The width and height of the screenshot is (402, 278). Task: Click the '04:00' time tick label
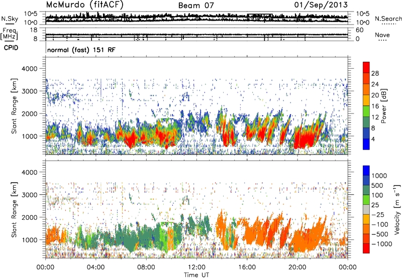point(95,267)
